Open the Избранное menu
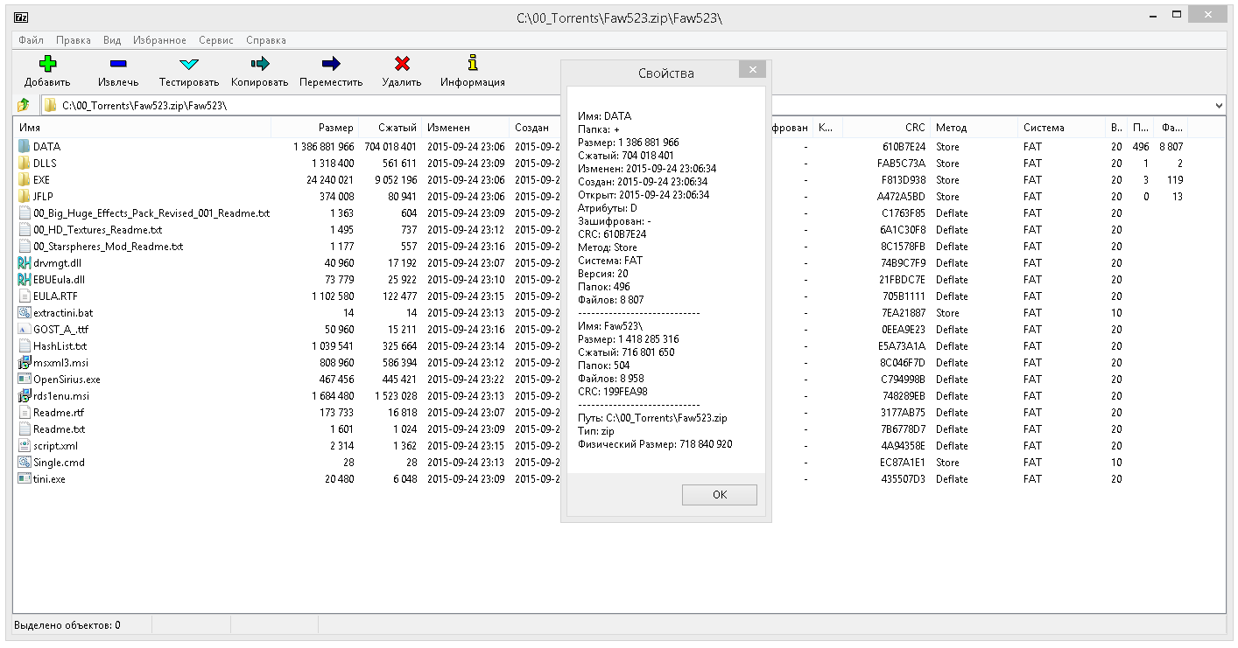1238x648 pixels. coord(159,40)
